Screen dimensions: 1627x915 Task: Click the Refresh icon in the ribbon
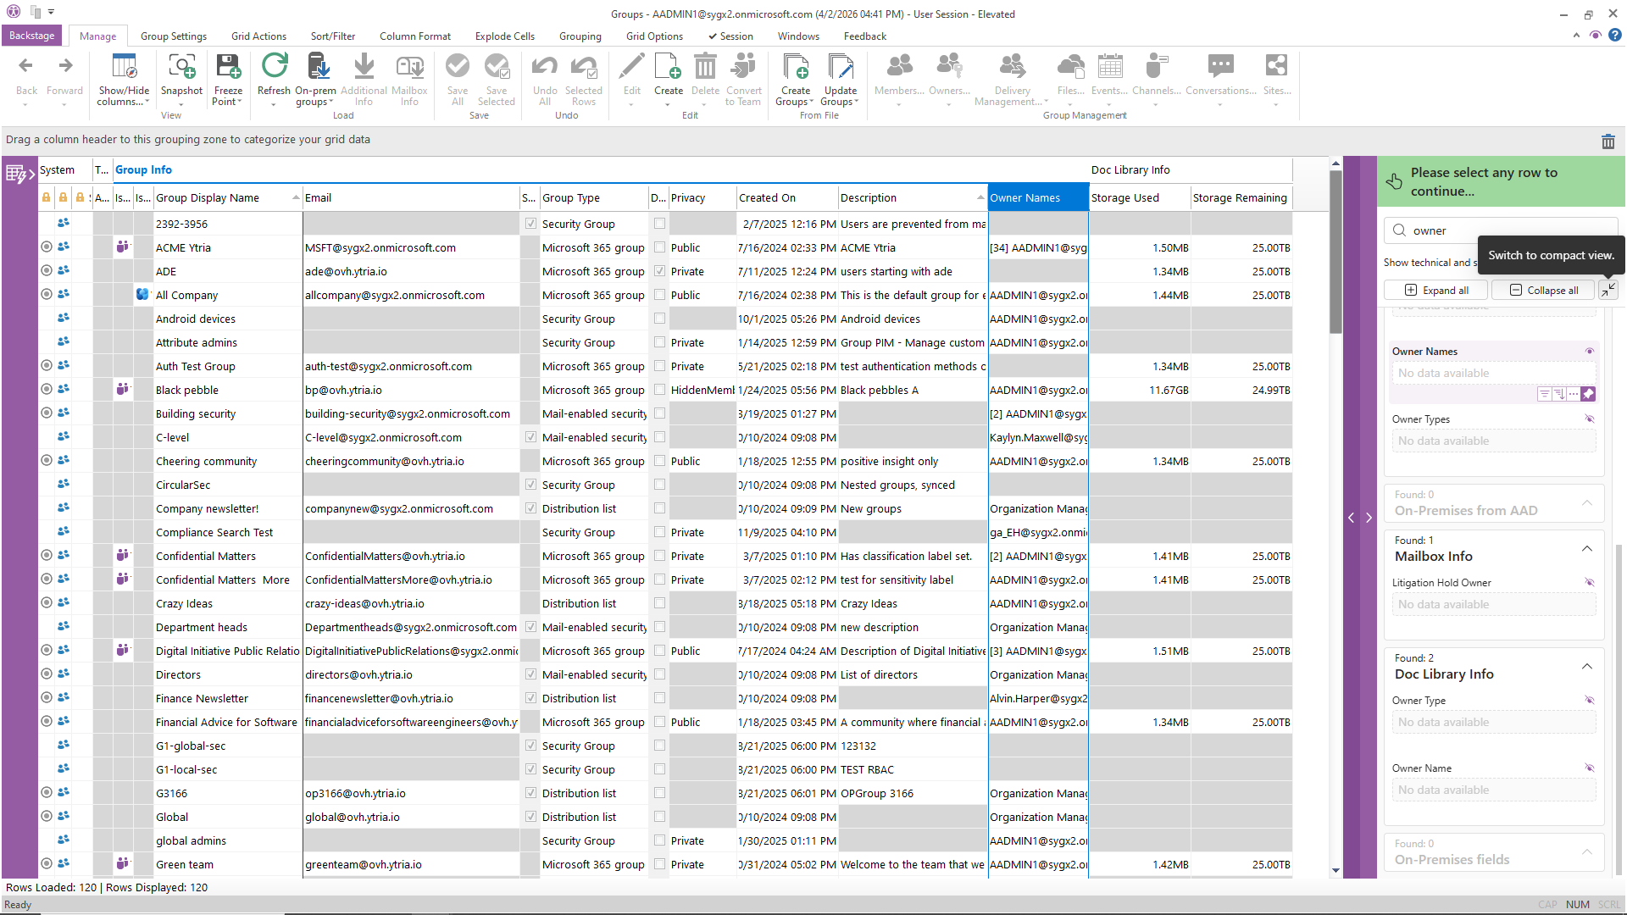[274, 66]
